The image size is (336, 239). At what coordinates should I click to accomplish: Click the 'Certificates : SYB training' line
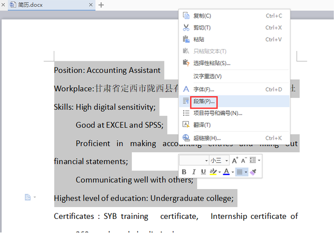[x=176, y=216]
